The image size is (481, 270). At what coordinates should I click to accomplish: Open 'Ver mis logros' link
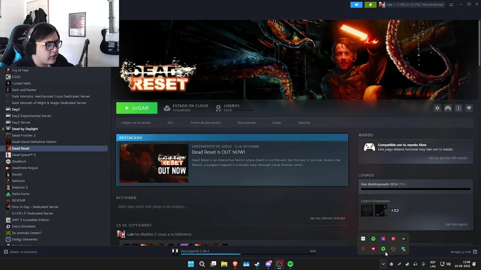tap(457, 224)
